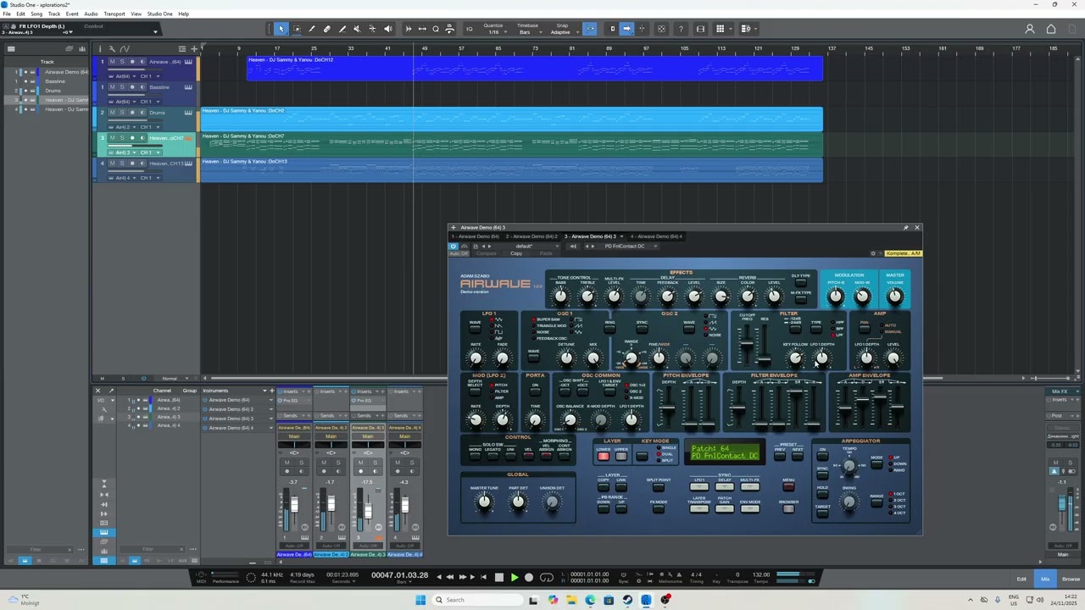Image resolution: width=1085 pixels, height=610 pixels.
Task: Close the Airwave plugin window
Action: click(x=916, y=227)
